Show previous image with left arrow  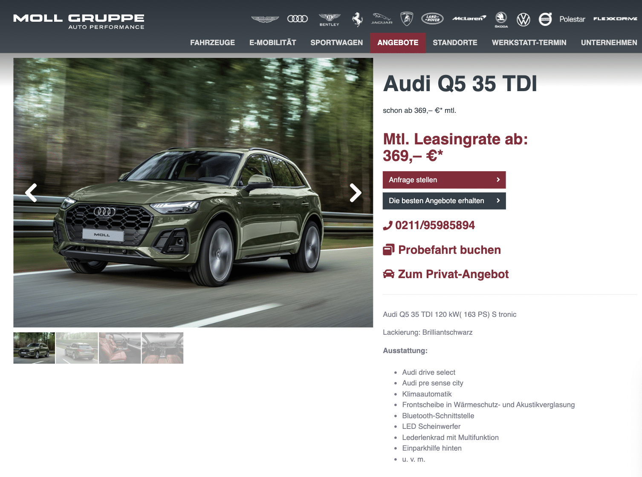pyautogui.click(x=31, y=193)
